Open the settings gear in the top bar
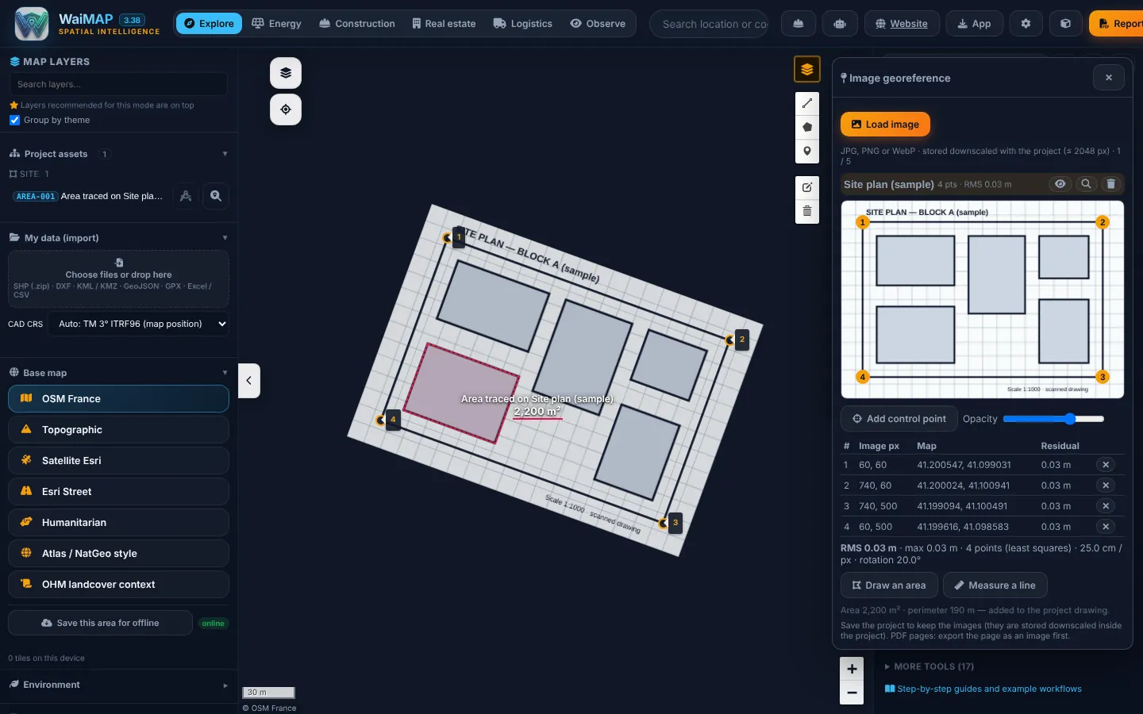This screenshot has width=1143, height=714. (1026, 24)
